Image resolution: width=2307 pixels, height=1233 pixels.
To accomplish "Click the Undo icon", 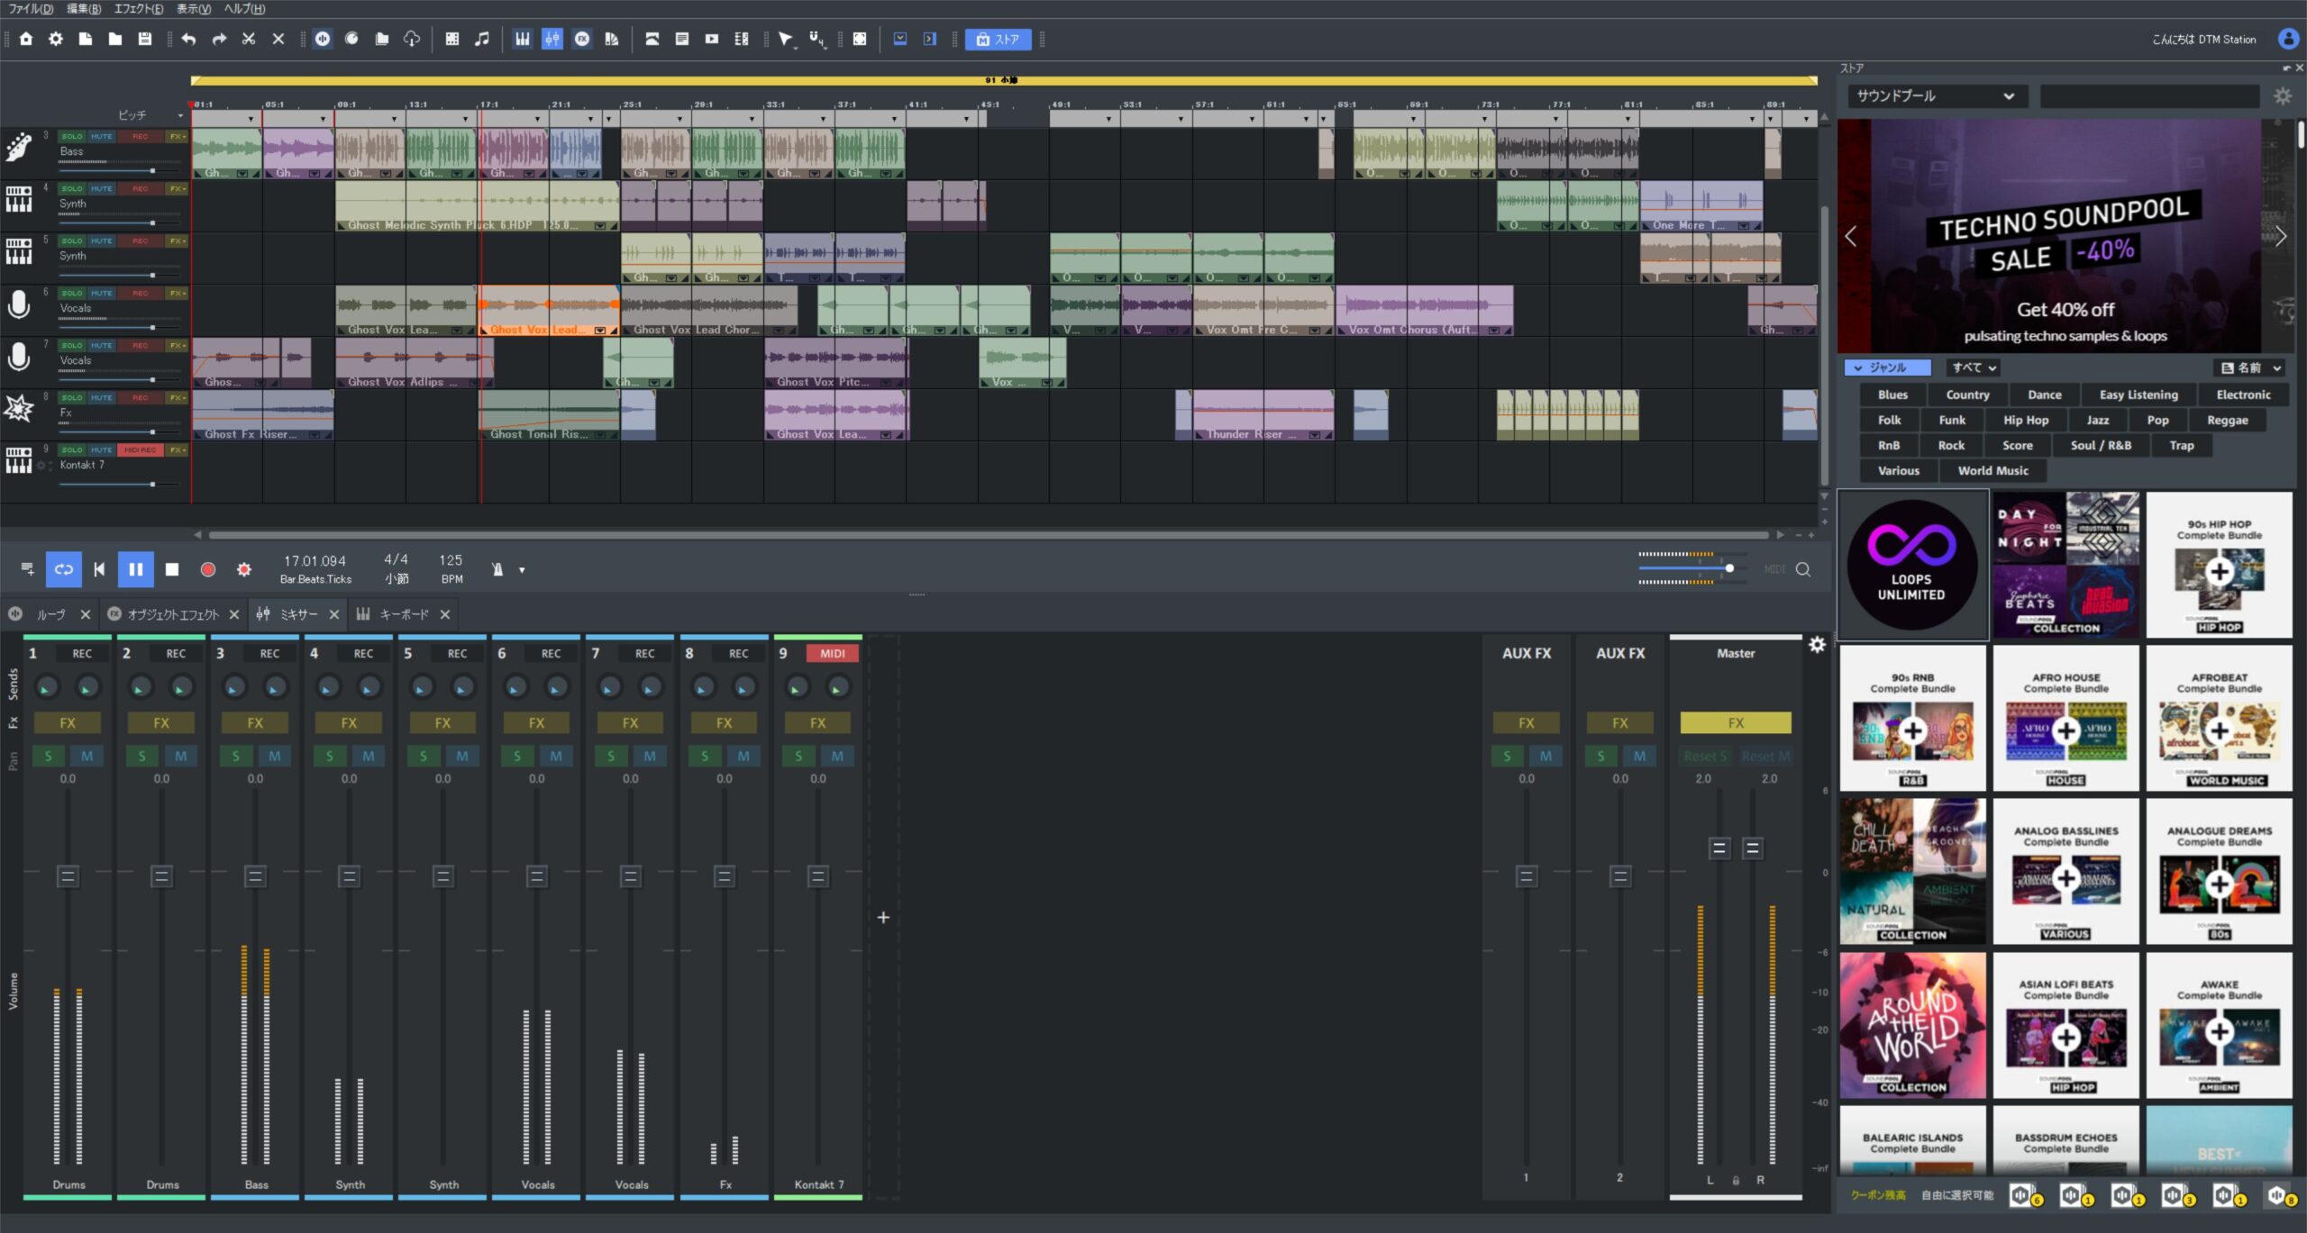I will [187, 40].
